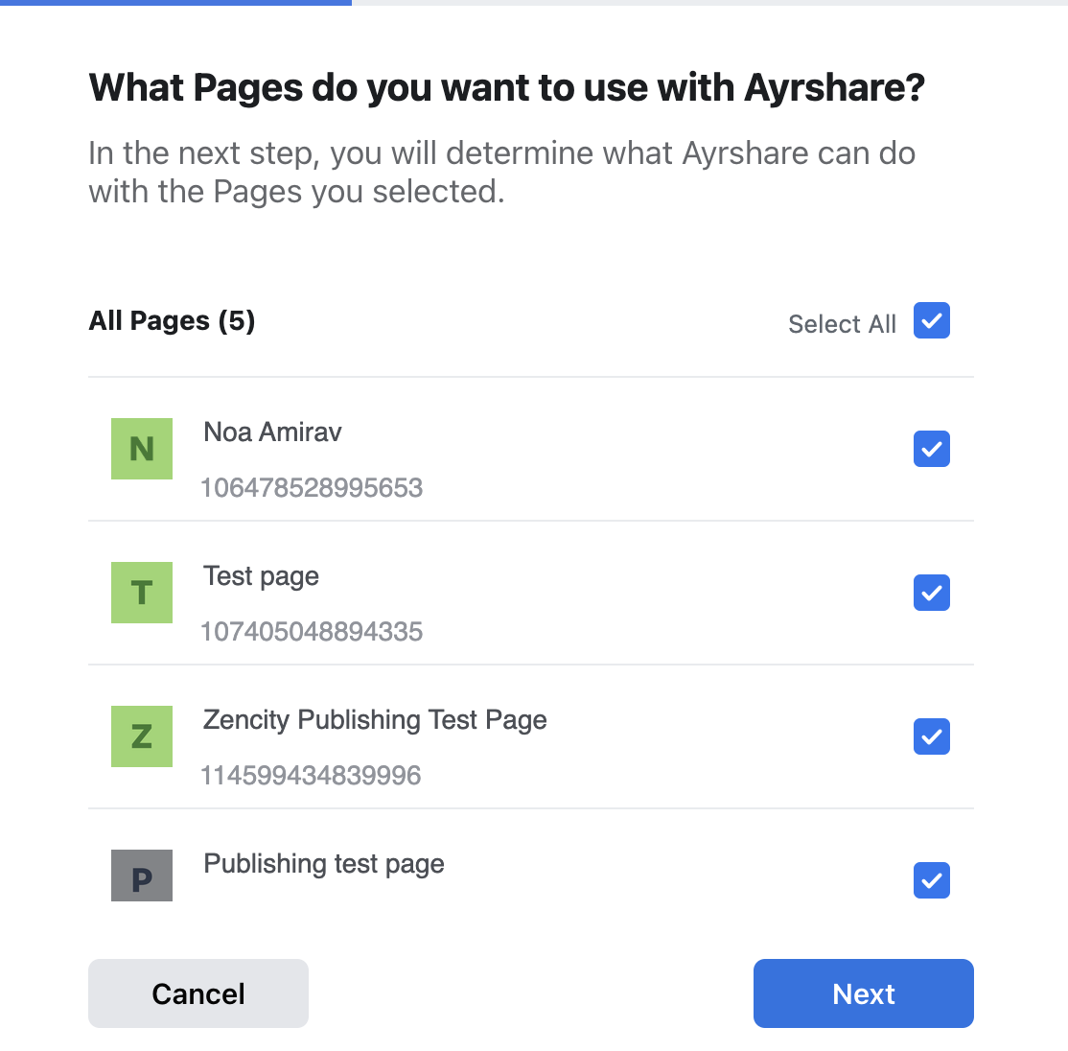Screen dimensions: 1068x1051
Task: Uncheck the Select All checkbox
Action: [931, 321]
